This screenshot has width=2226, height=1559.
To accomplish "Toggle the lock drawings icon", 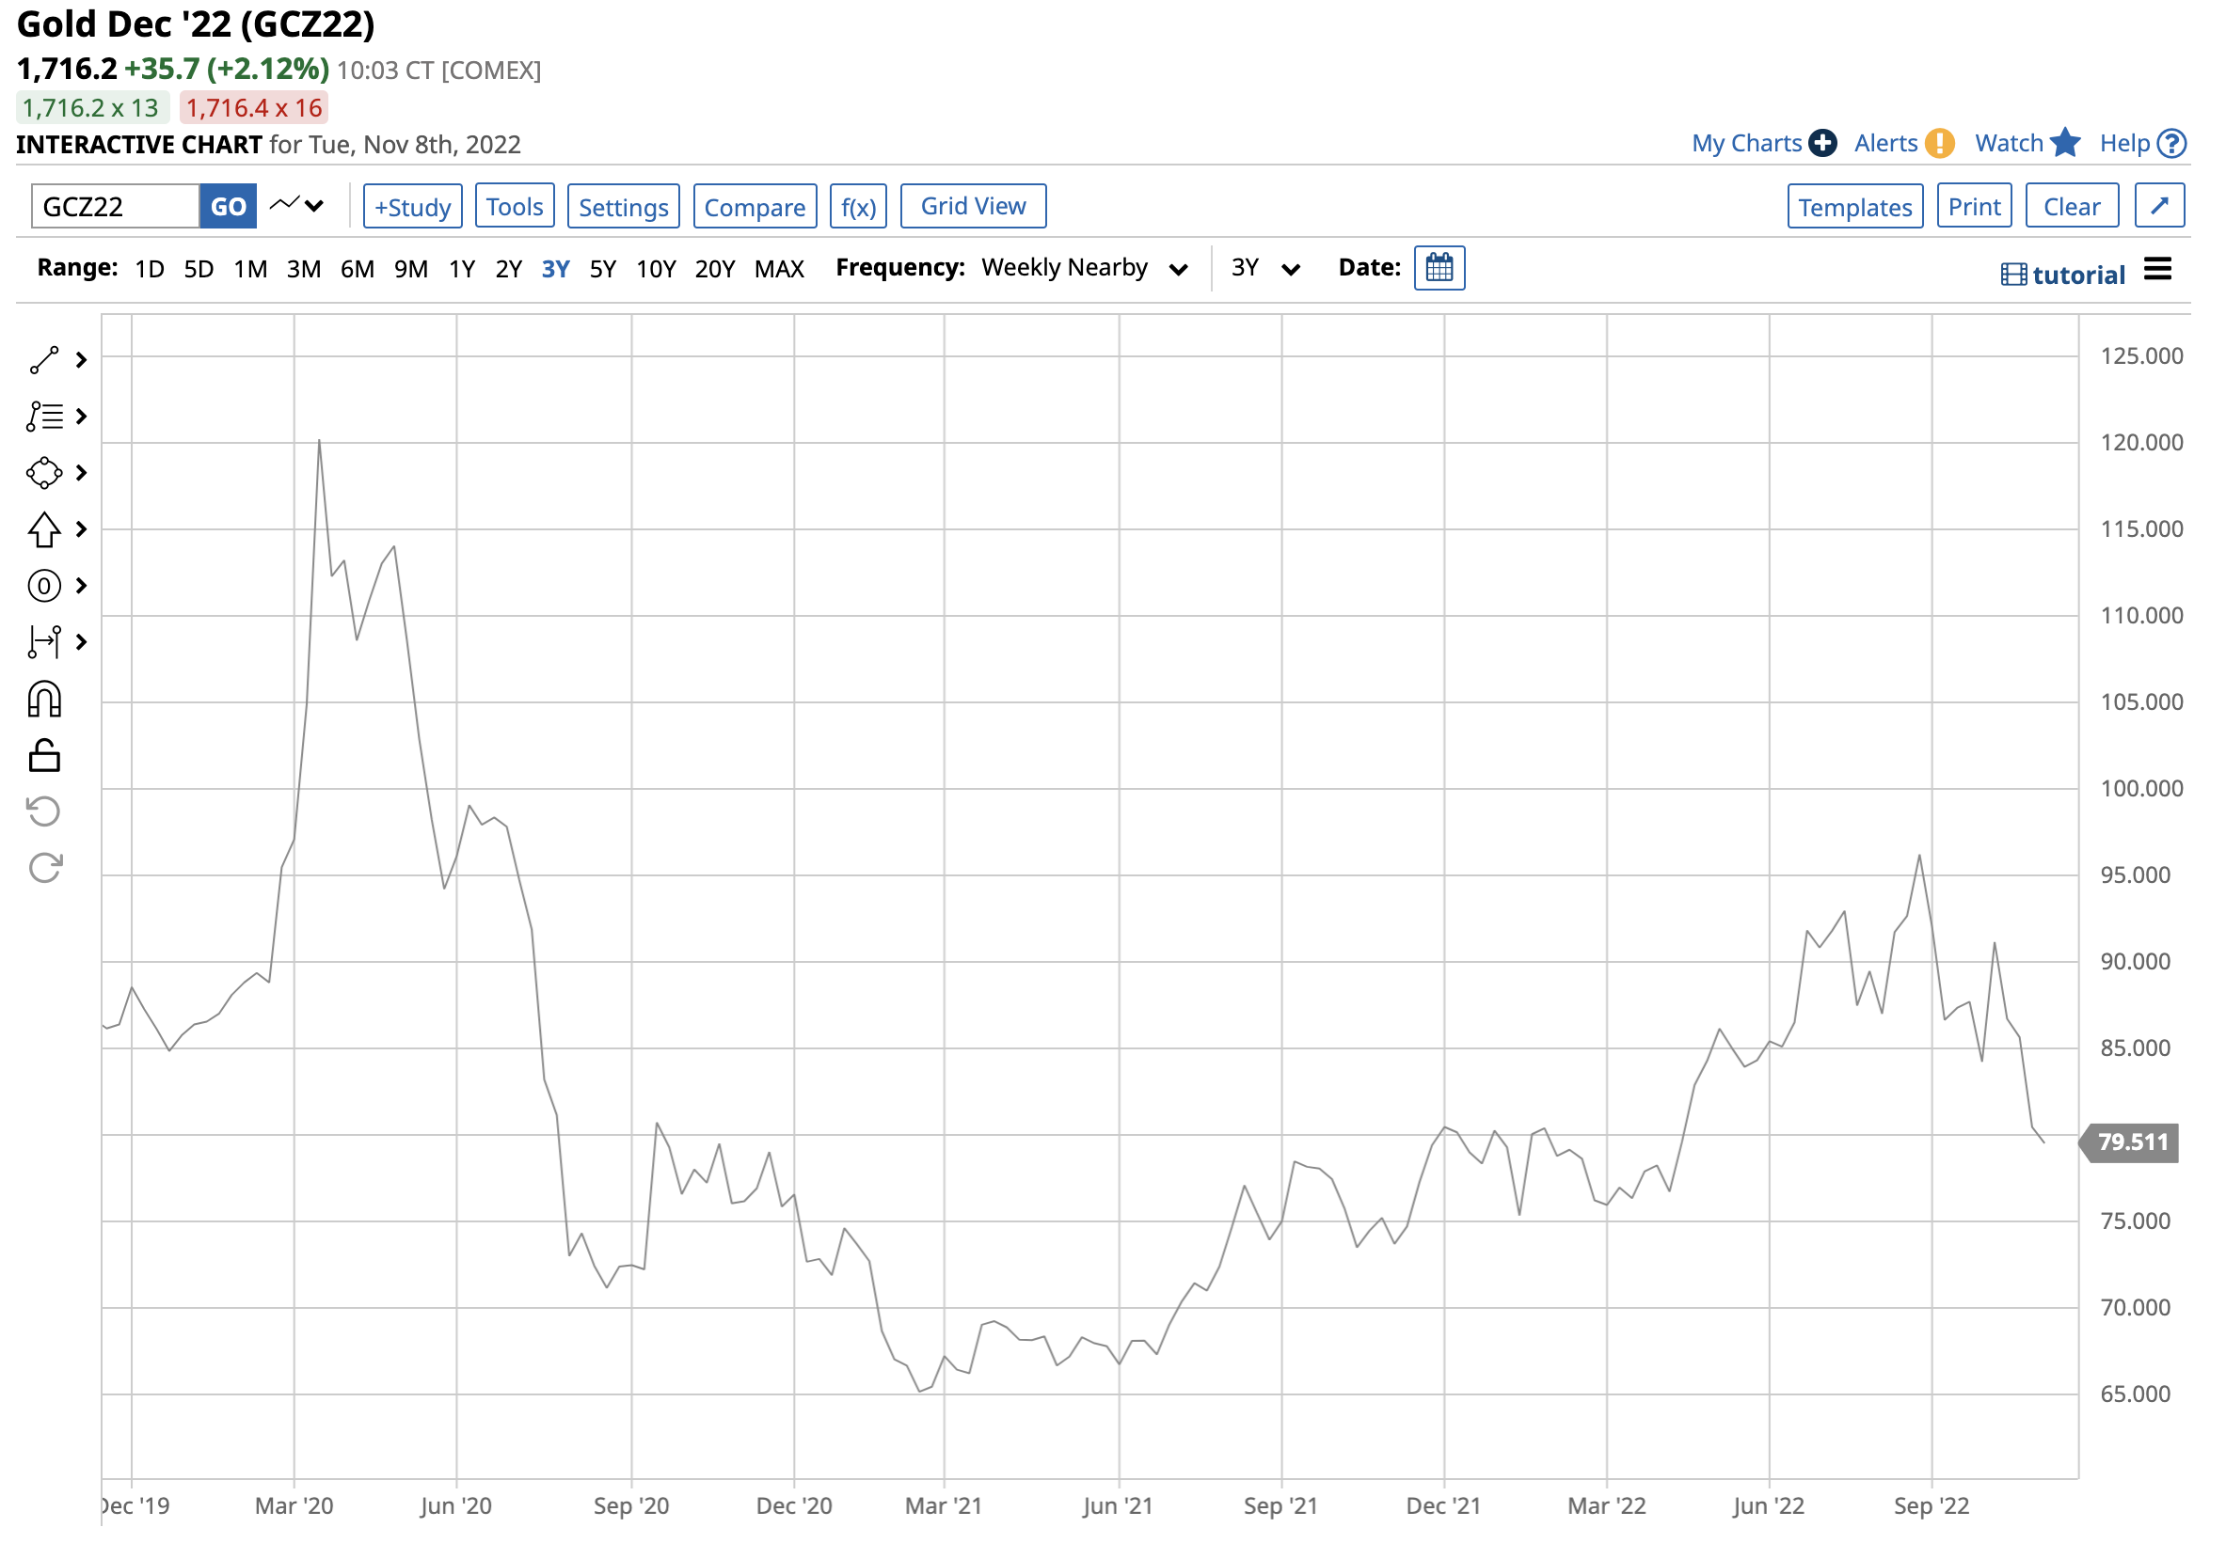I will [x=44, y=756].
